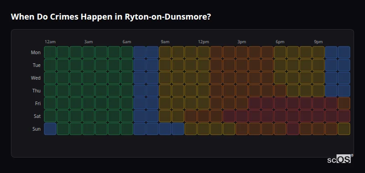Select the Tuesday 5am green cell
This screenshot has width=365, height=173.
pyautogui.click(x=114, y=65)
